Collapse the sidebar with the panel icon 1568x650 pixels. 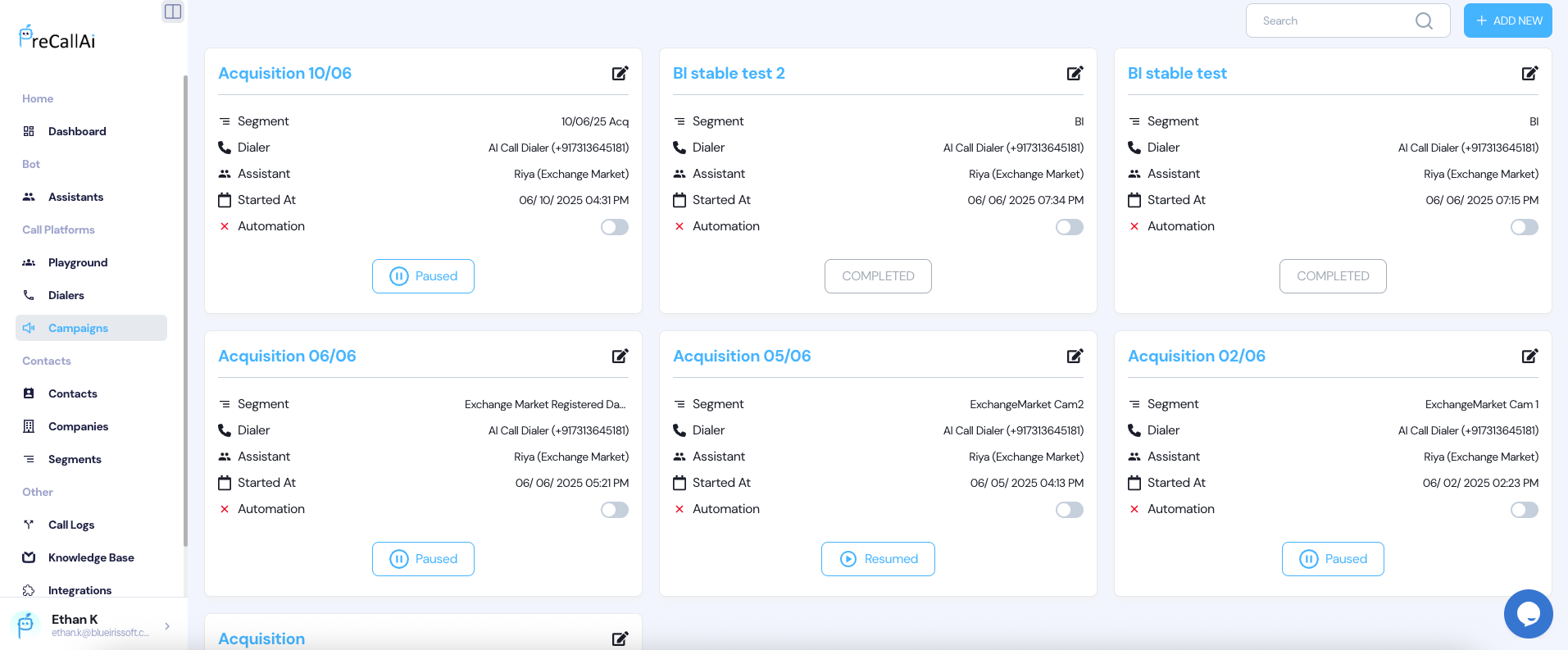point(173,11)
